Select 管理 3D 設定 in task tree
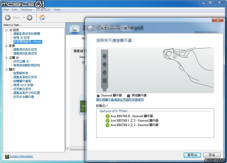This screenshot has width=227, height=163. [x=22, y=38]
